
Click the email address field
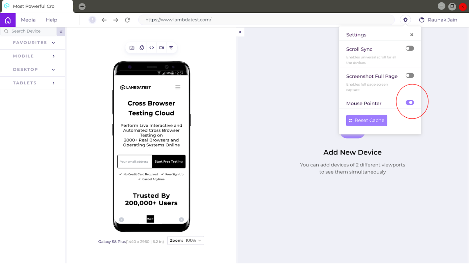pyautogui.click(x=135, y=162)
